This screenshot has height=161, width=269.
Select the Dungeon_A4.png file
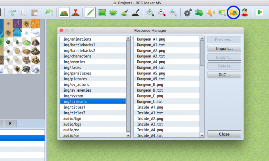coord(167,62)
